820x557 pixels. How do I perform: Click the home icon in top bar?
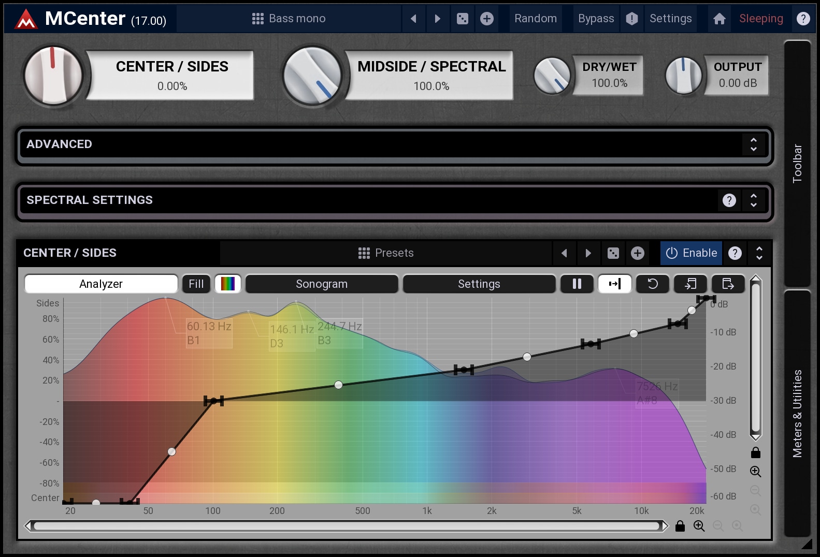719,19
